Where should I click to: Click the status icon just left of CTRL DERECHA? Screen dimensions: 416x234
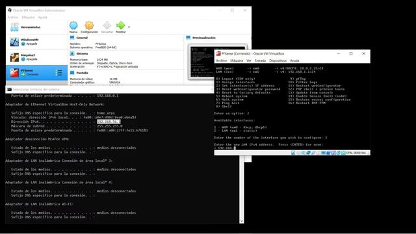[343, 153]
